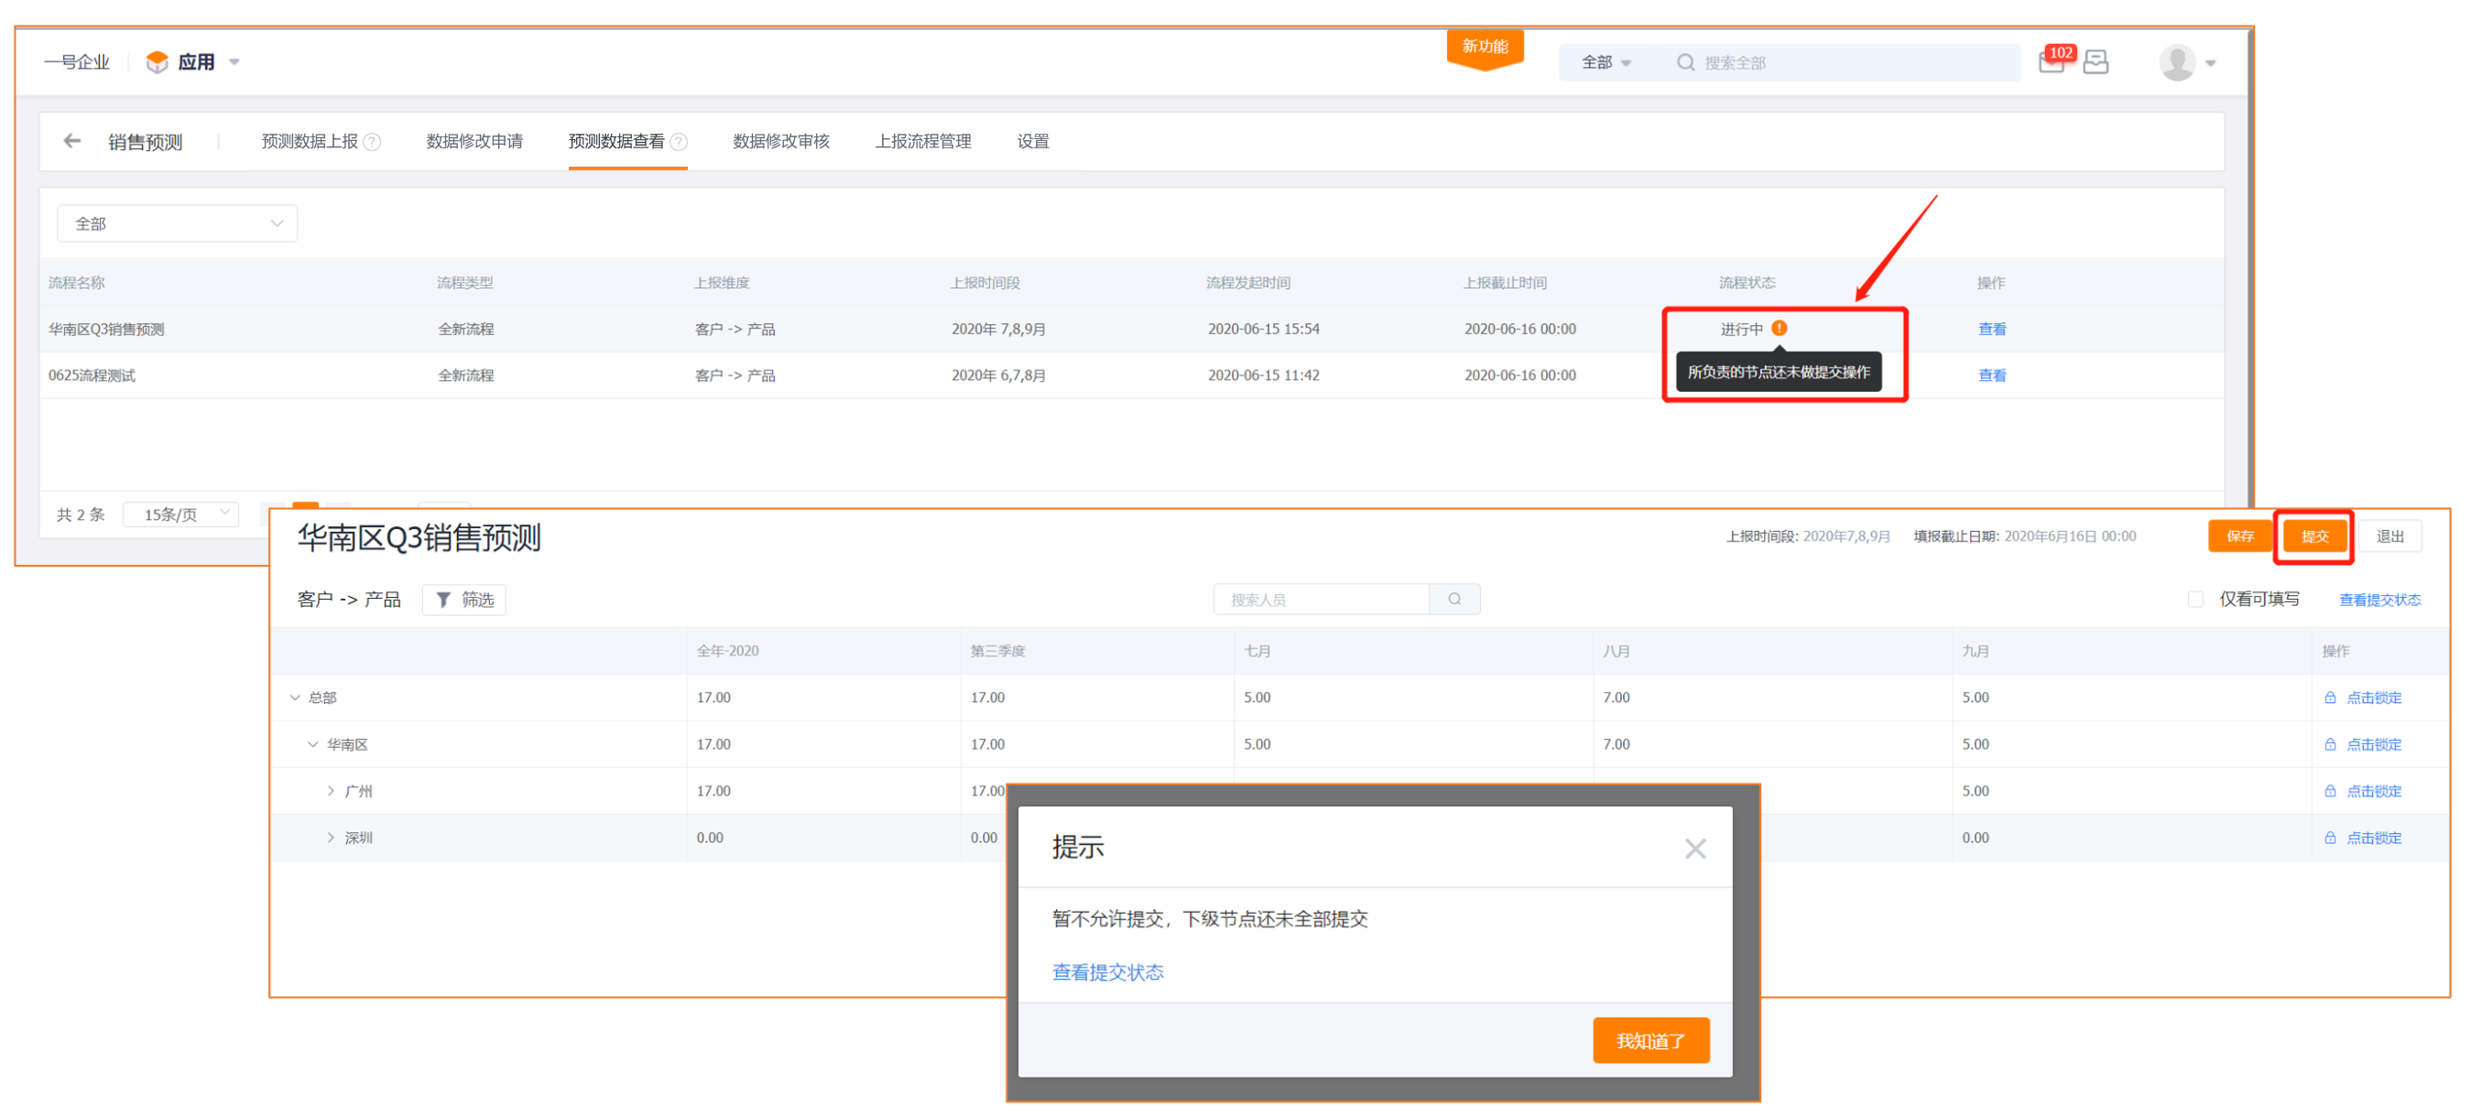Click the search magnifier in 搜索人员 box
The width and height of the screenshot is (2482, 1115).
point(1453,599)
